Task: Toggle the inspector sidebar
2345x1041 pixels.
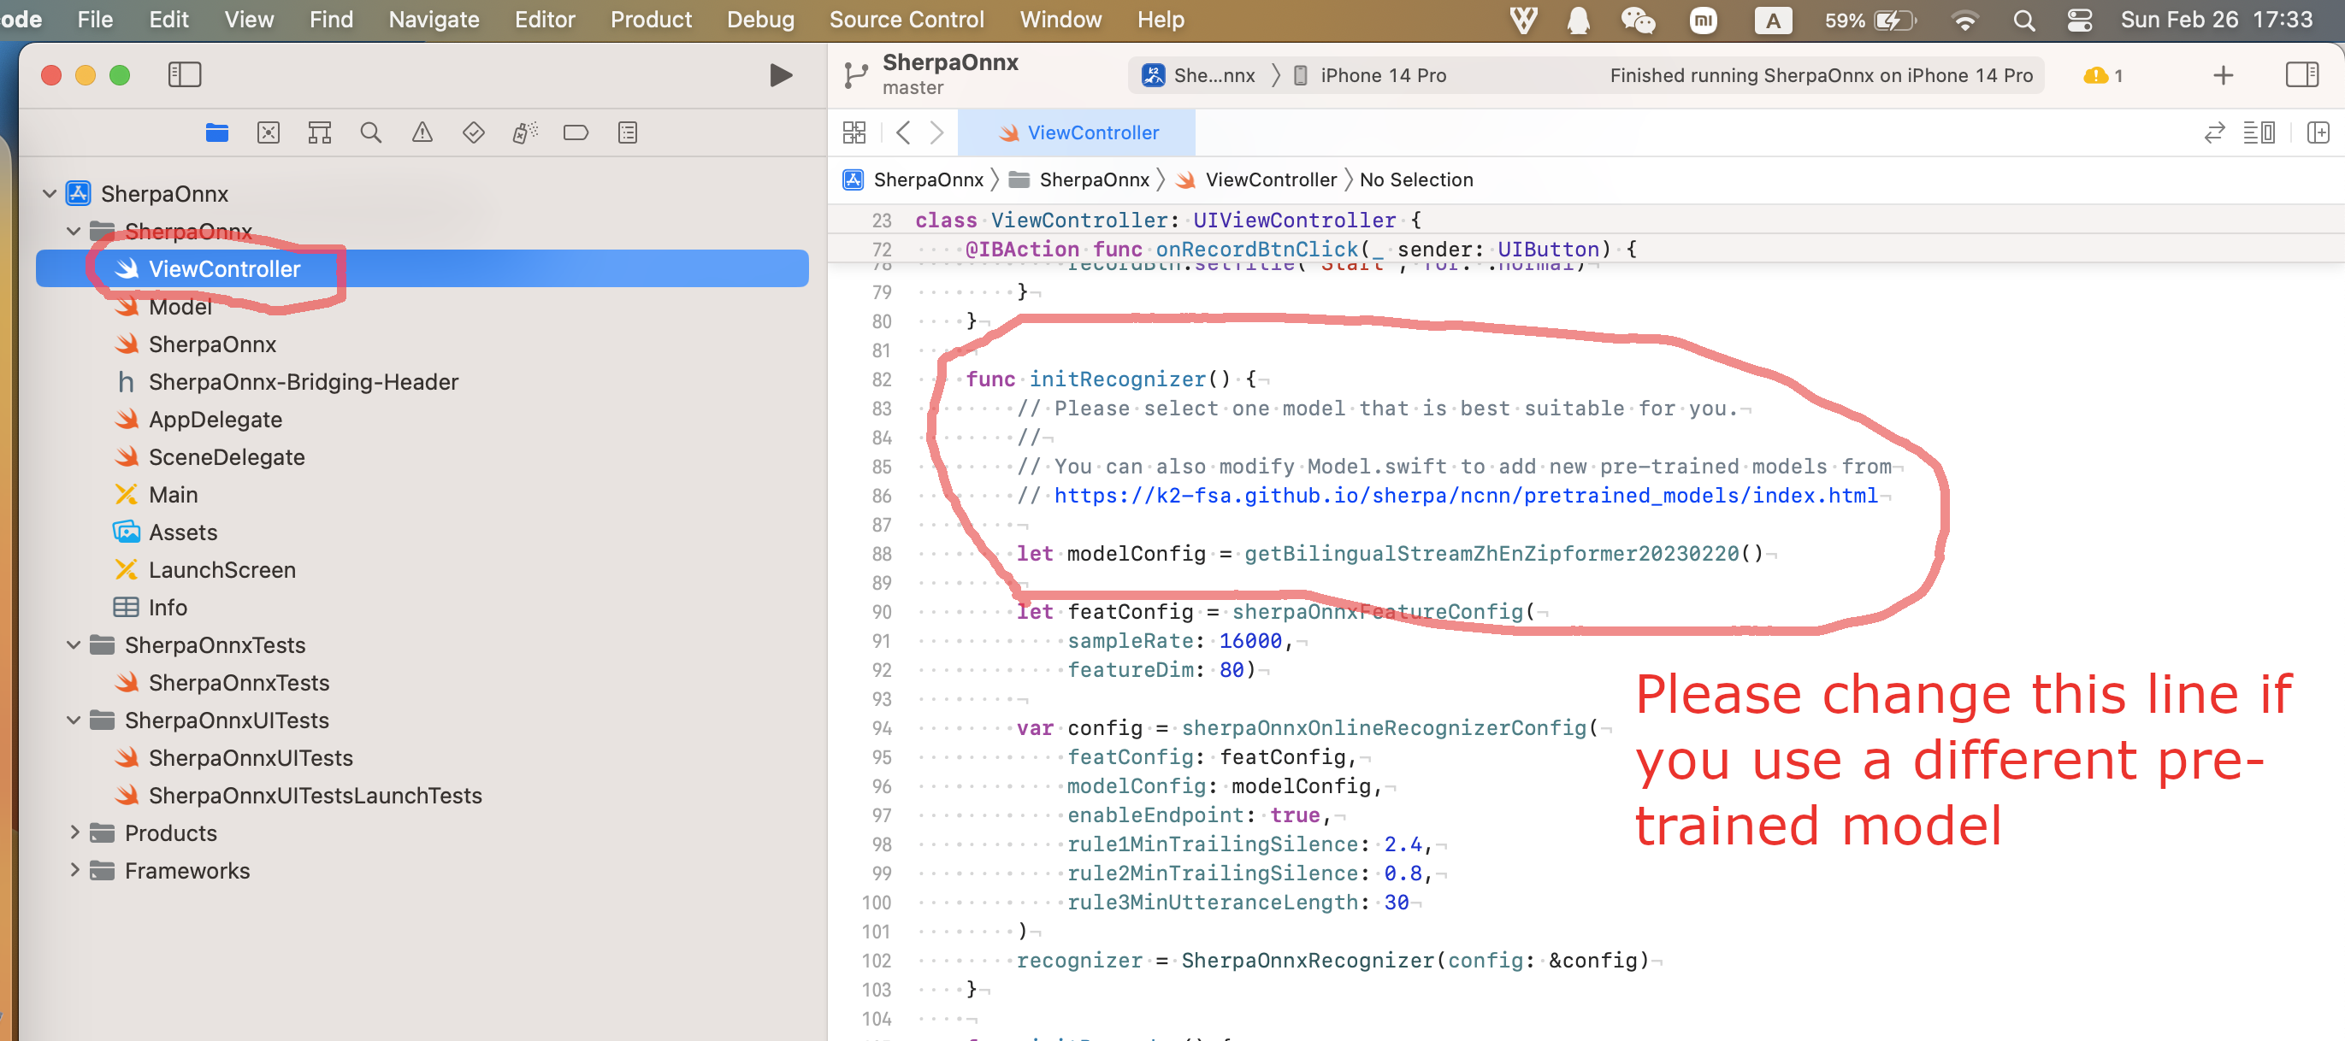Action: point(2302,74)
